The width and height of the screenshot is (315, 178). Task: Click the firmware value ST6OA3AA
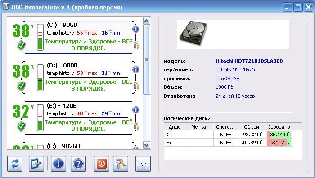[228, 78]
